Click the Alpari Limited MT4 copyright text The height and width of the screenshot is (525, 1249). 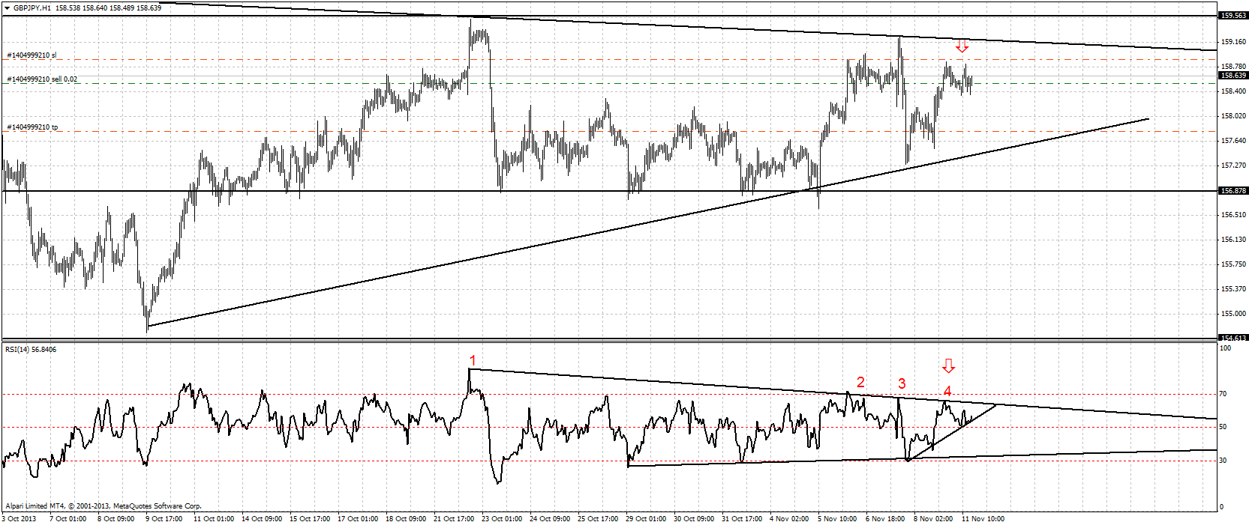(x=104, y=506)
